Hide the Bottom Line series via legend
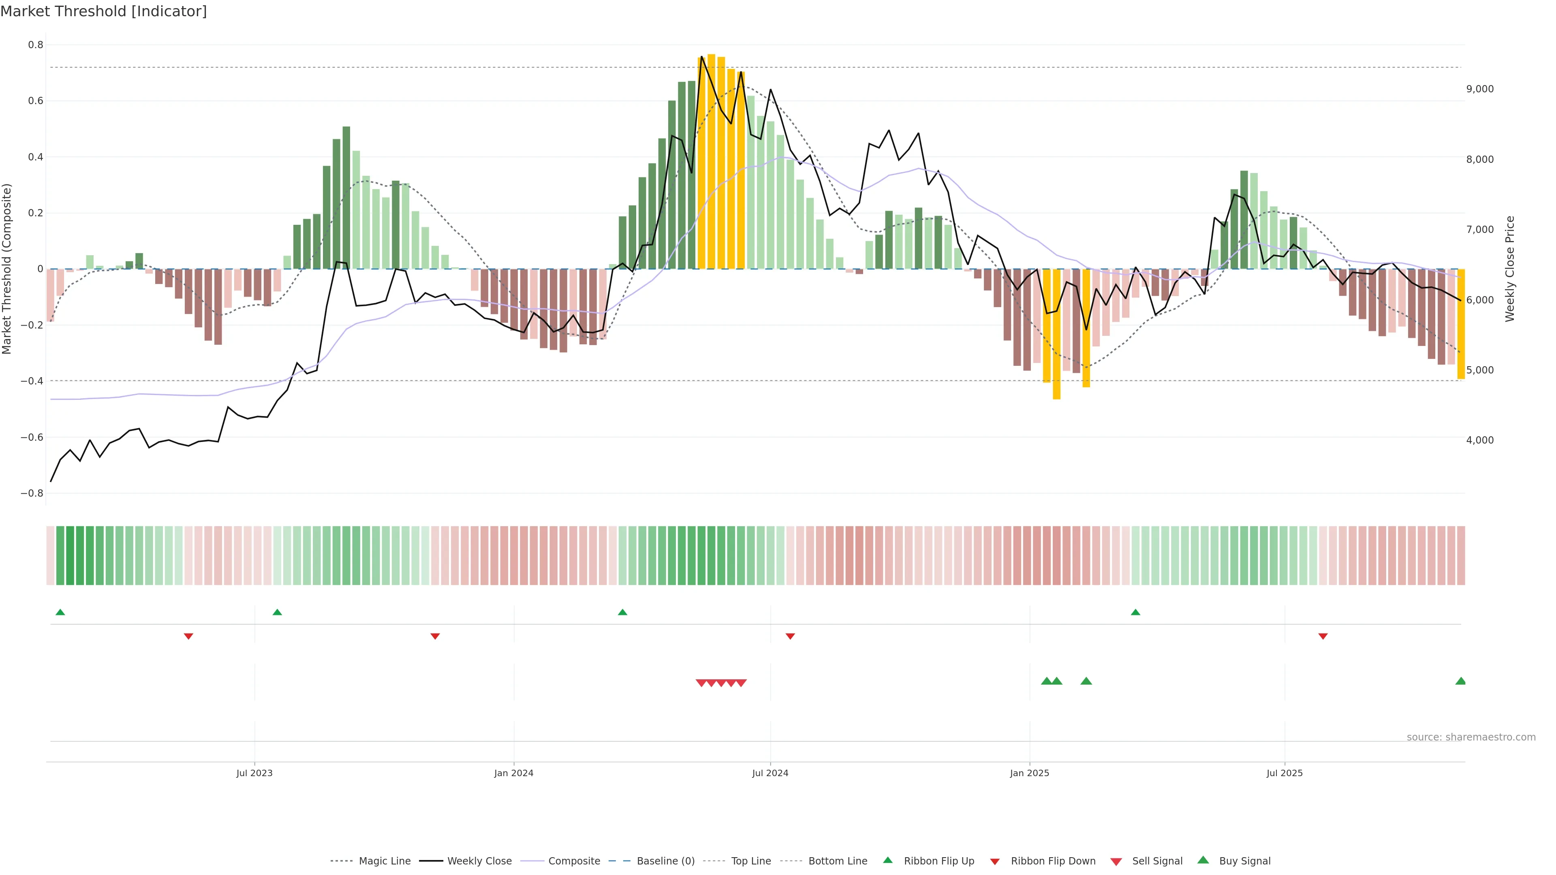1556x875 pixels. pyautogui.click(x=837, y=861)
